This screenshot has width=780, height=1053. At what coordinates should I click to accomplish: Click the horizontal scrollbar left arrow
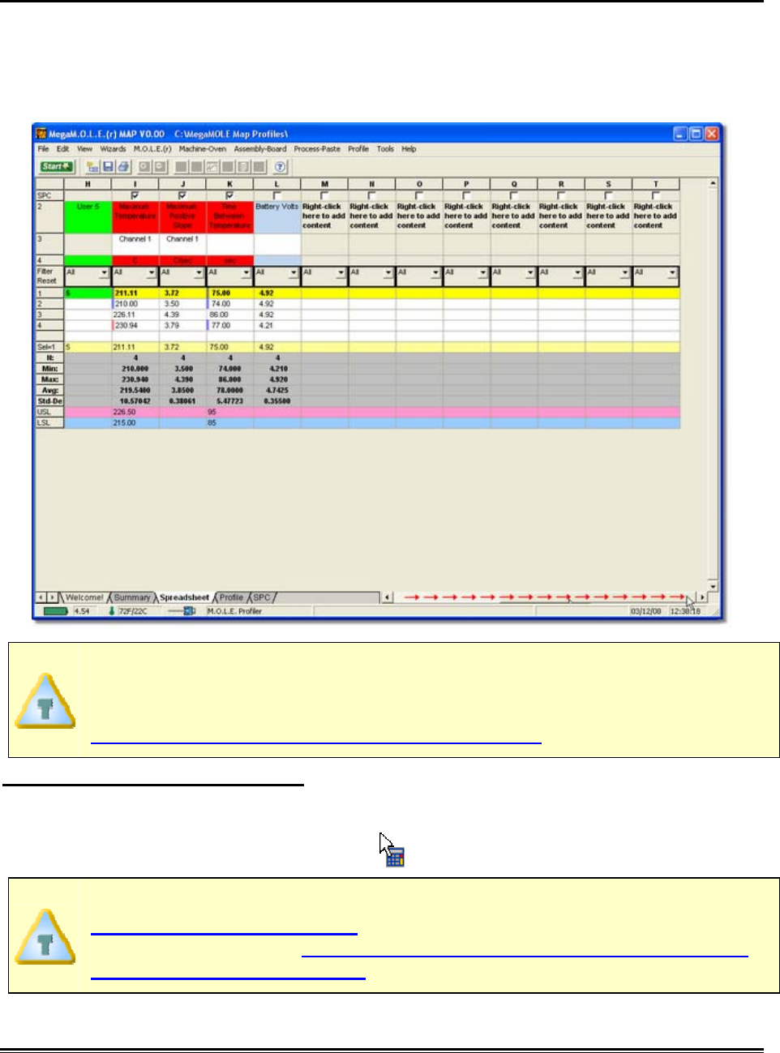point(388,597)
